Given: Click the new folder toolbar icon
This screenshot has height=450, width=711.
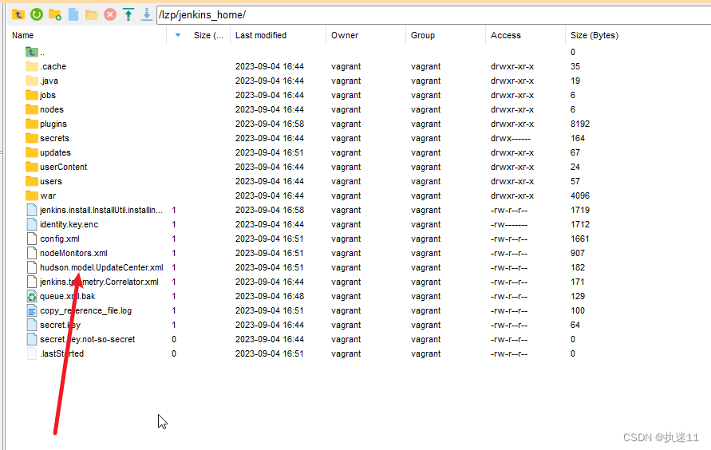Looking at the screenshot, I should [x=55, y=14].
